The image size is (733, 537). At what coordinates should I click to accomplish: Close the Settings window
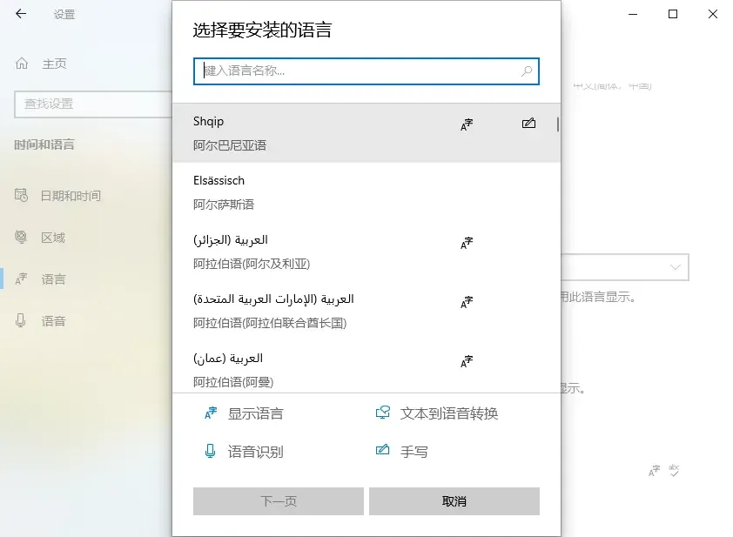712,14
